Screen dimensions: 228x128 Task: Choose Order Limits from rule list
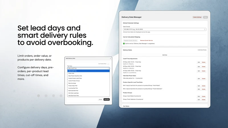[88, 73]
